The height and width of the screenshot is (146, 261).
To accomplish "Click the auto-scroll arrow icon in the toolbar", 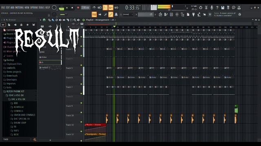I will (x=100, y=15).
